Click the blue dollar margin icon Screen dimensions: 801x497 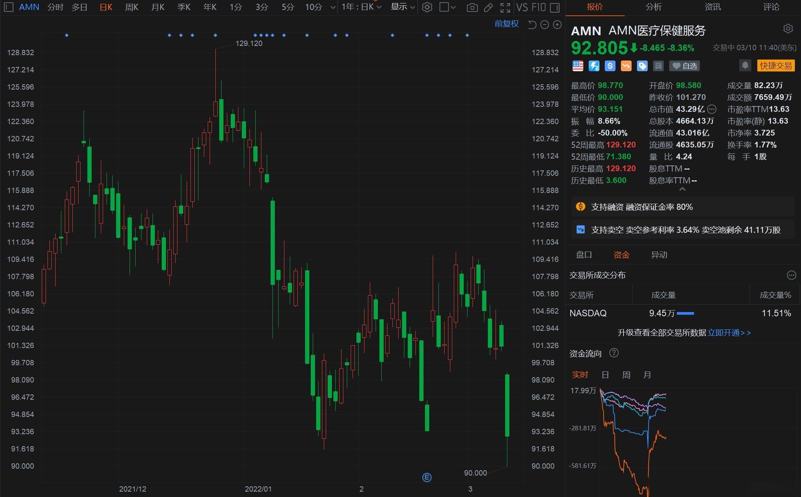click(x=610, y=66)
